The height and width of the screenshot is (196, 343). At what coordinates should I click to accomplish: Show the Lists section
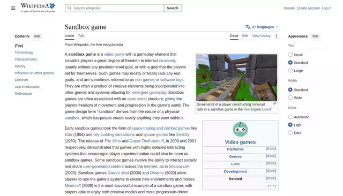271,163
